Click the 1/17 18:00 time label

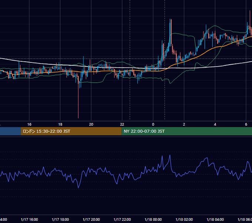[60, 219]
